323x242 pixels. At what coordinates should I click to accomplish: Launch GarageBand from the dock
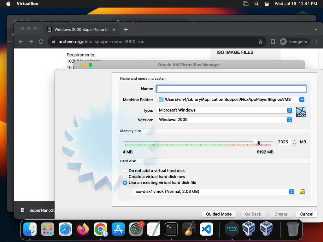click(x=189, y=229)
